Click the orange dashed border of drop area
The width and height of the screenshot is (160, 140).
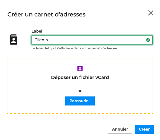80,58
